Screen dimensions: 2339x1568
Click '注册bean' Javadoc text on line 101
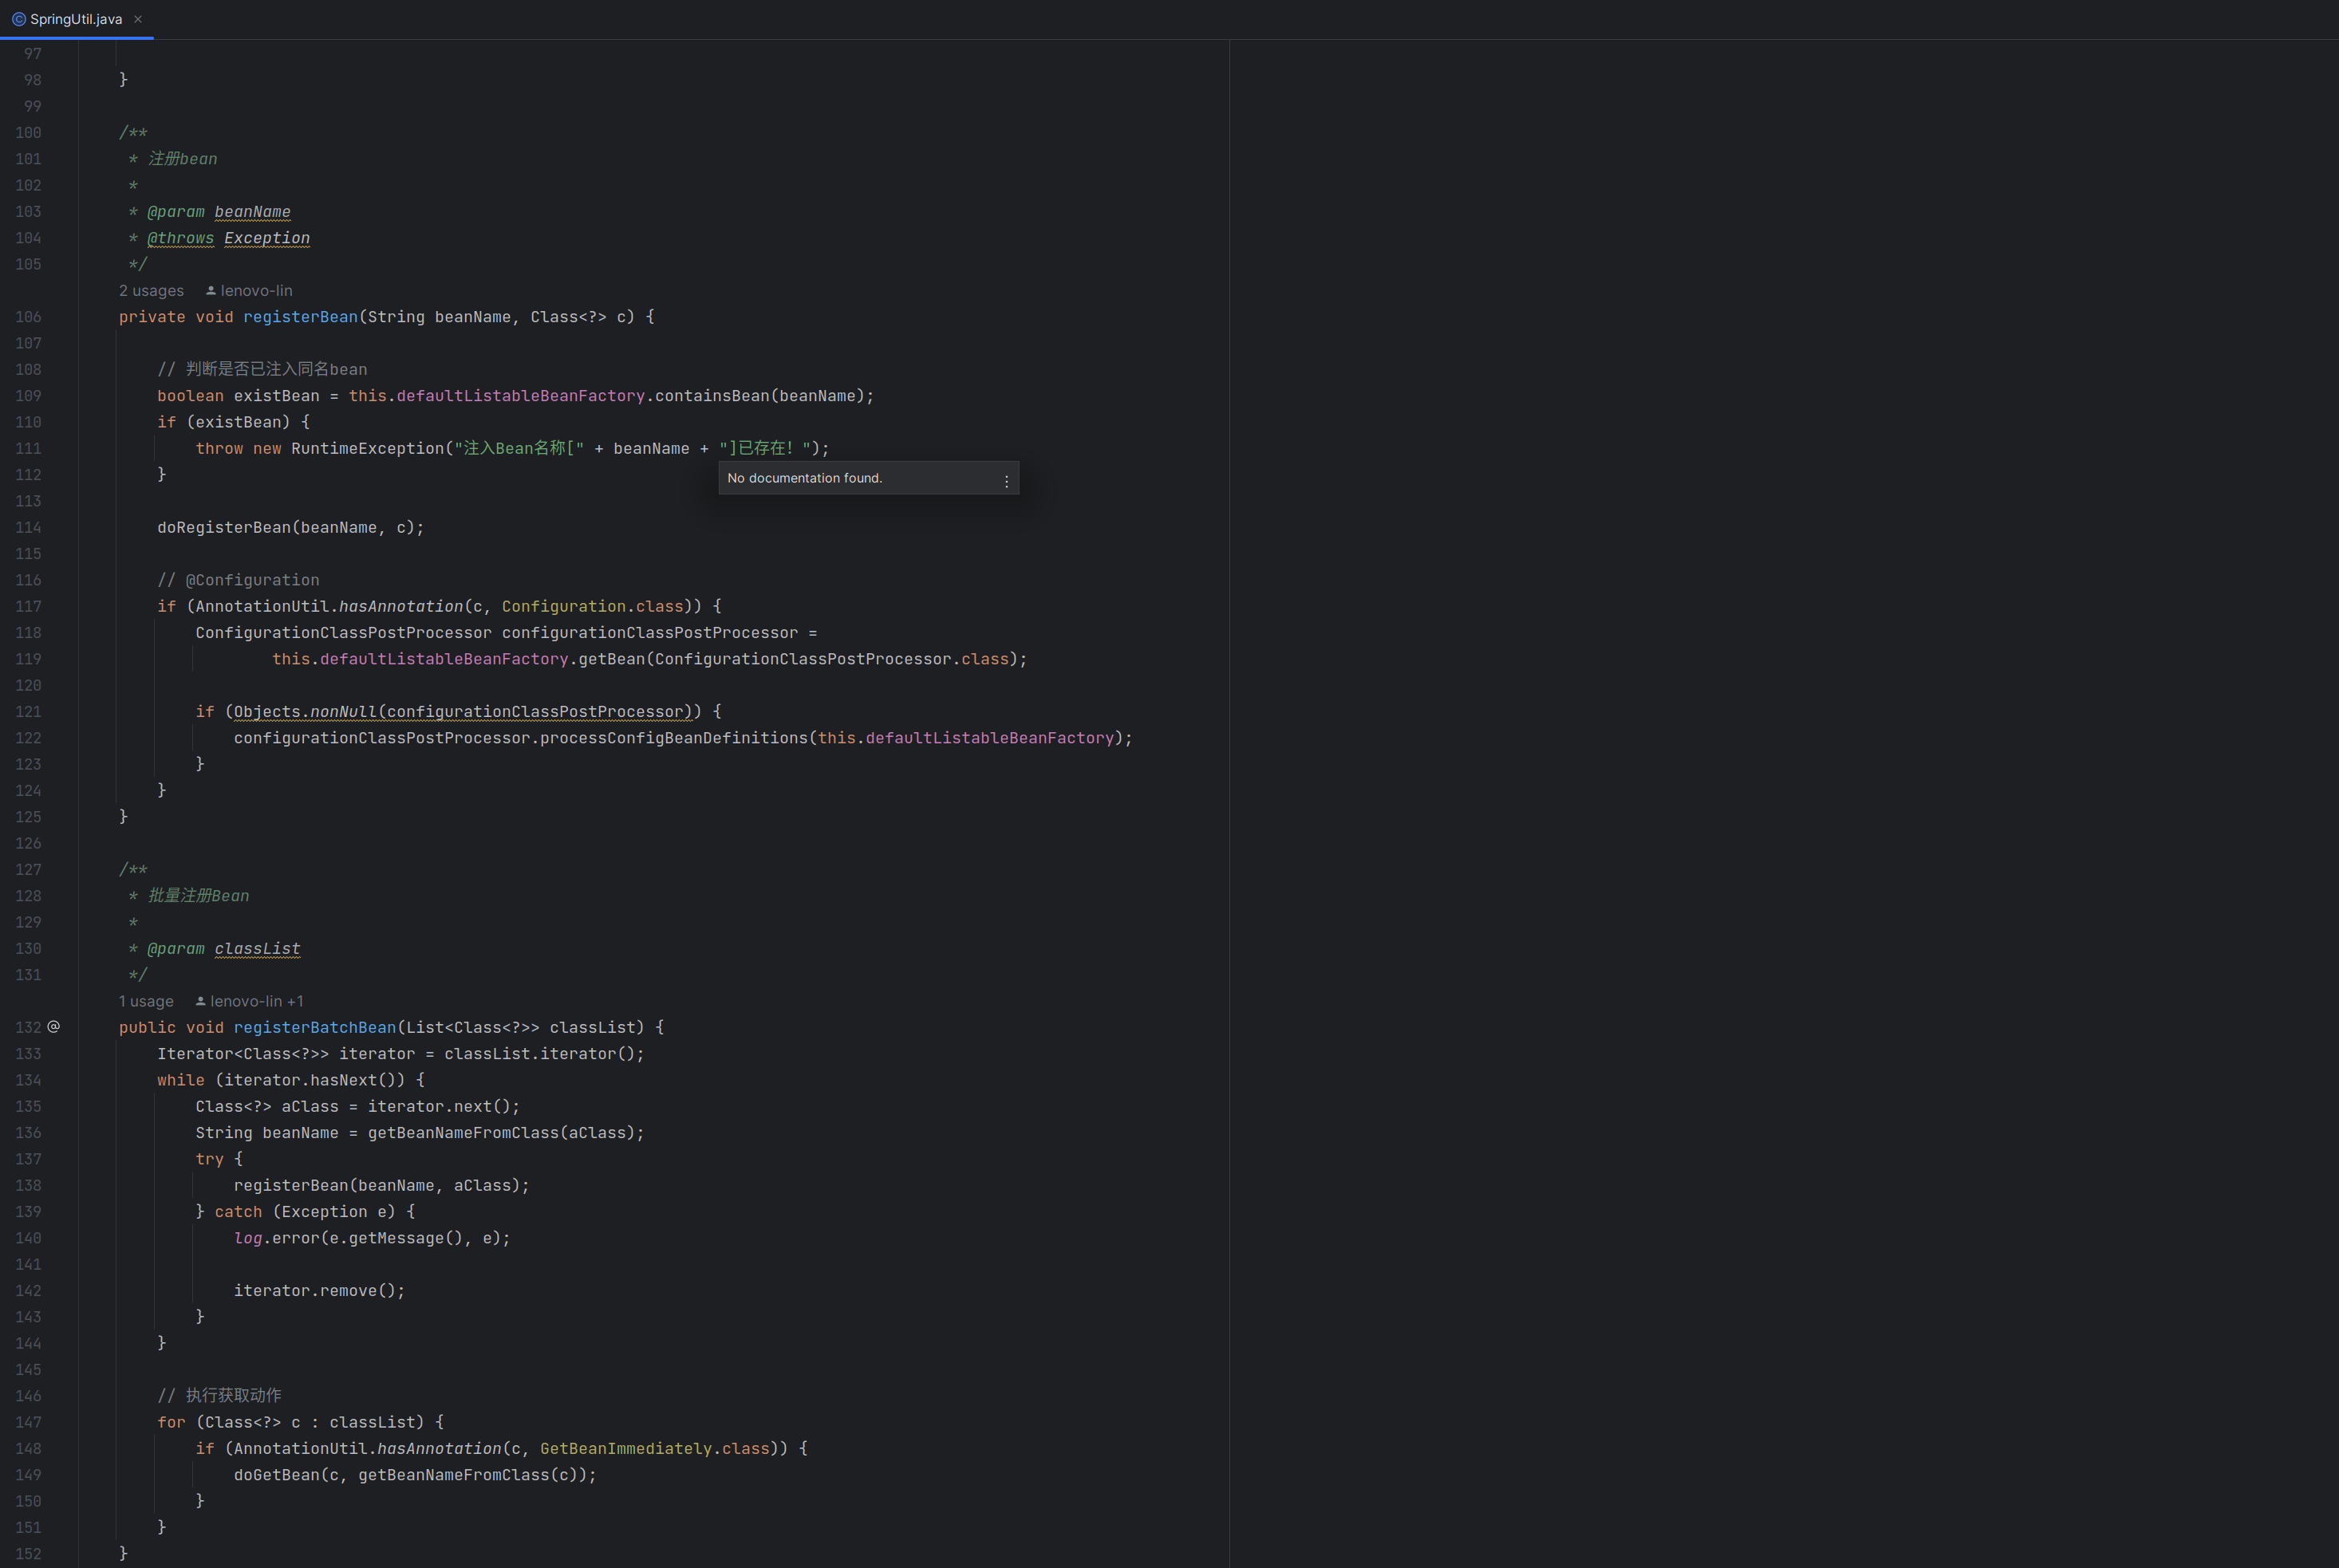[x=182, y=159]
